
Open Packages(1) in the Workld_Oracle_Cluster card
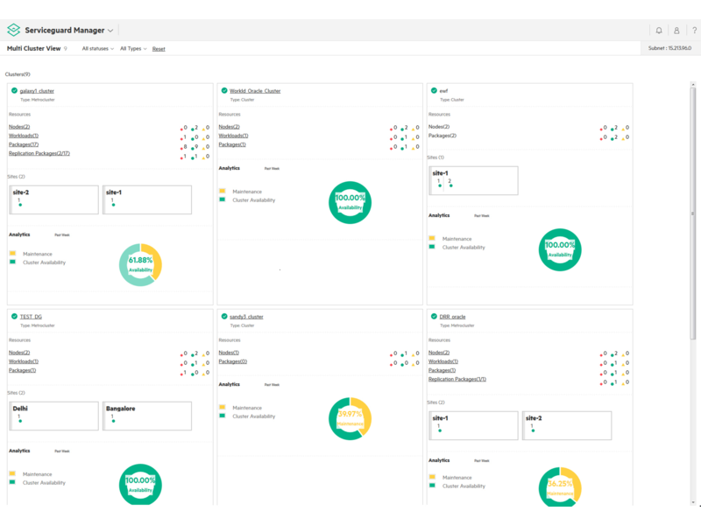pos(232,144)
